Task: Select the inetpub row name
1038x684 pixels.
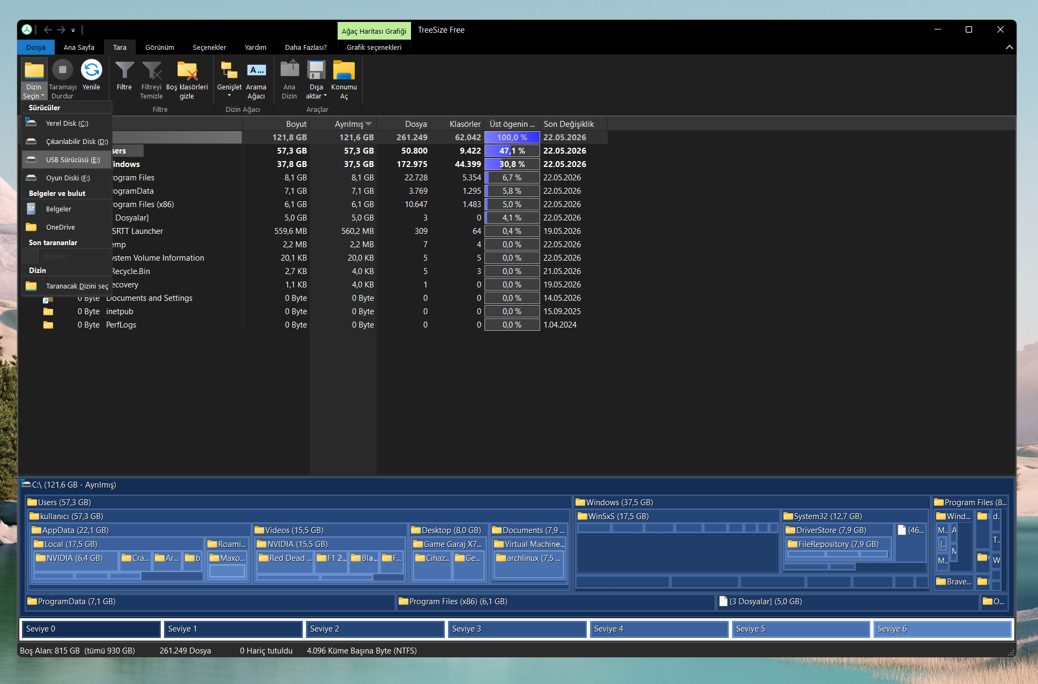Action: point(120,311)
